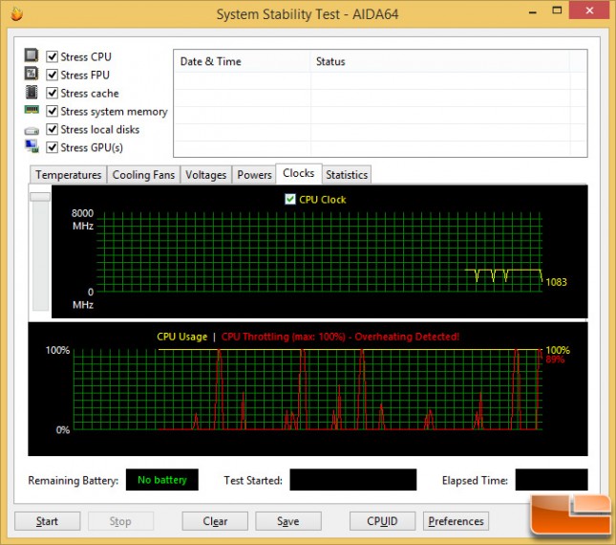Click the 89% throttling value
616x545 pixels.
pyautogui.click(x=555, y=359)
